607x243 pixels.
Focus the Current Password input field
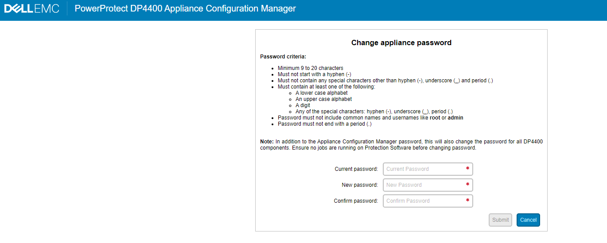point(423,169)
